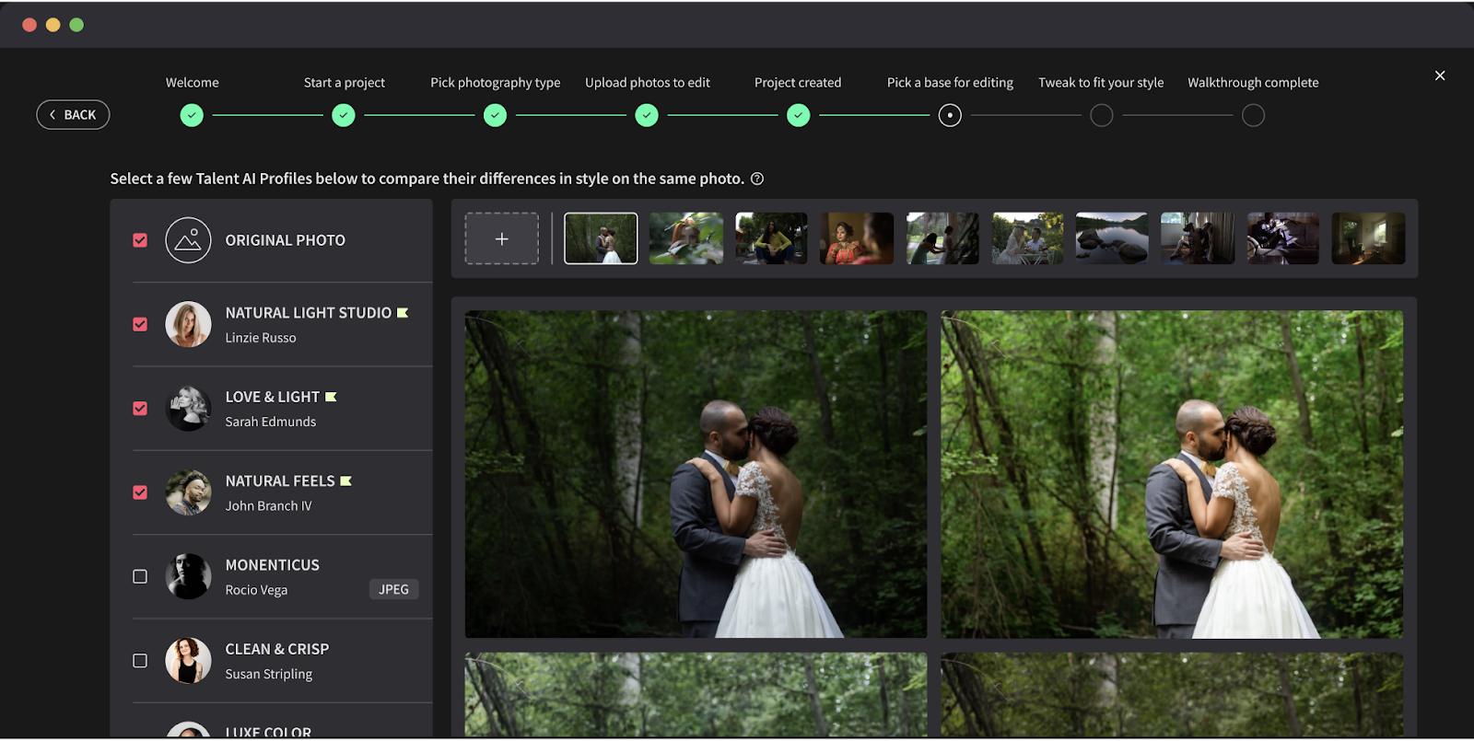Close the walkthrough with the X icon

pos(1440,75)
